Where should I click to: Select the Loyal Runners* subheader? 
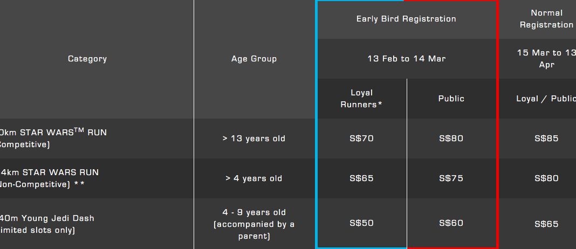pyautogui.click(x=361, y=99)
